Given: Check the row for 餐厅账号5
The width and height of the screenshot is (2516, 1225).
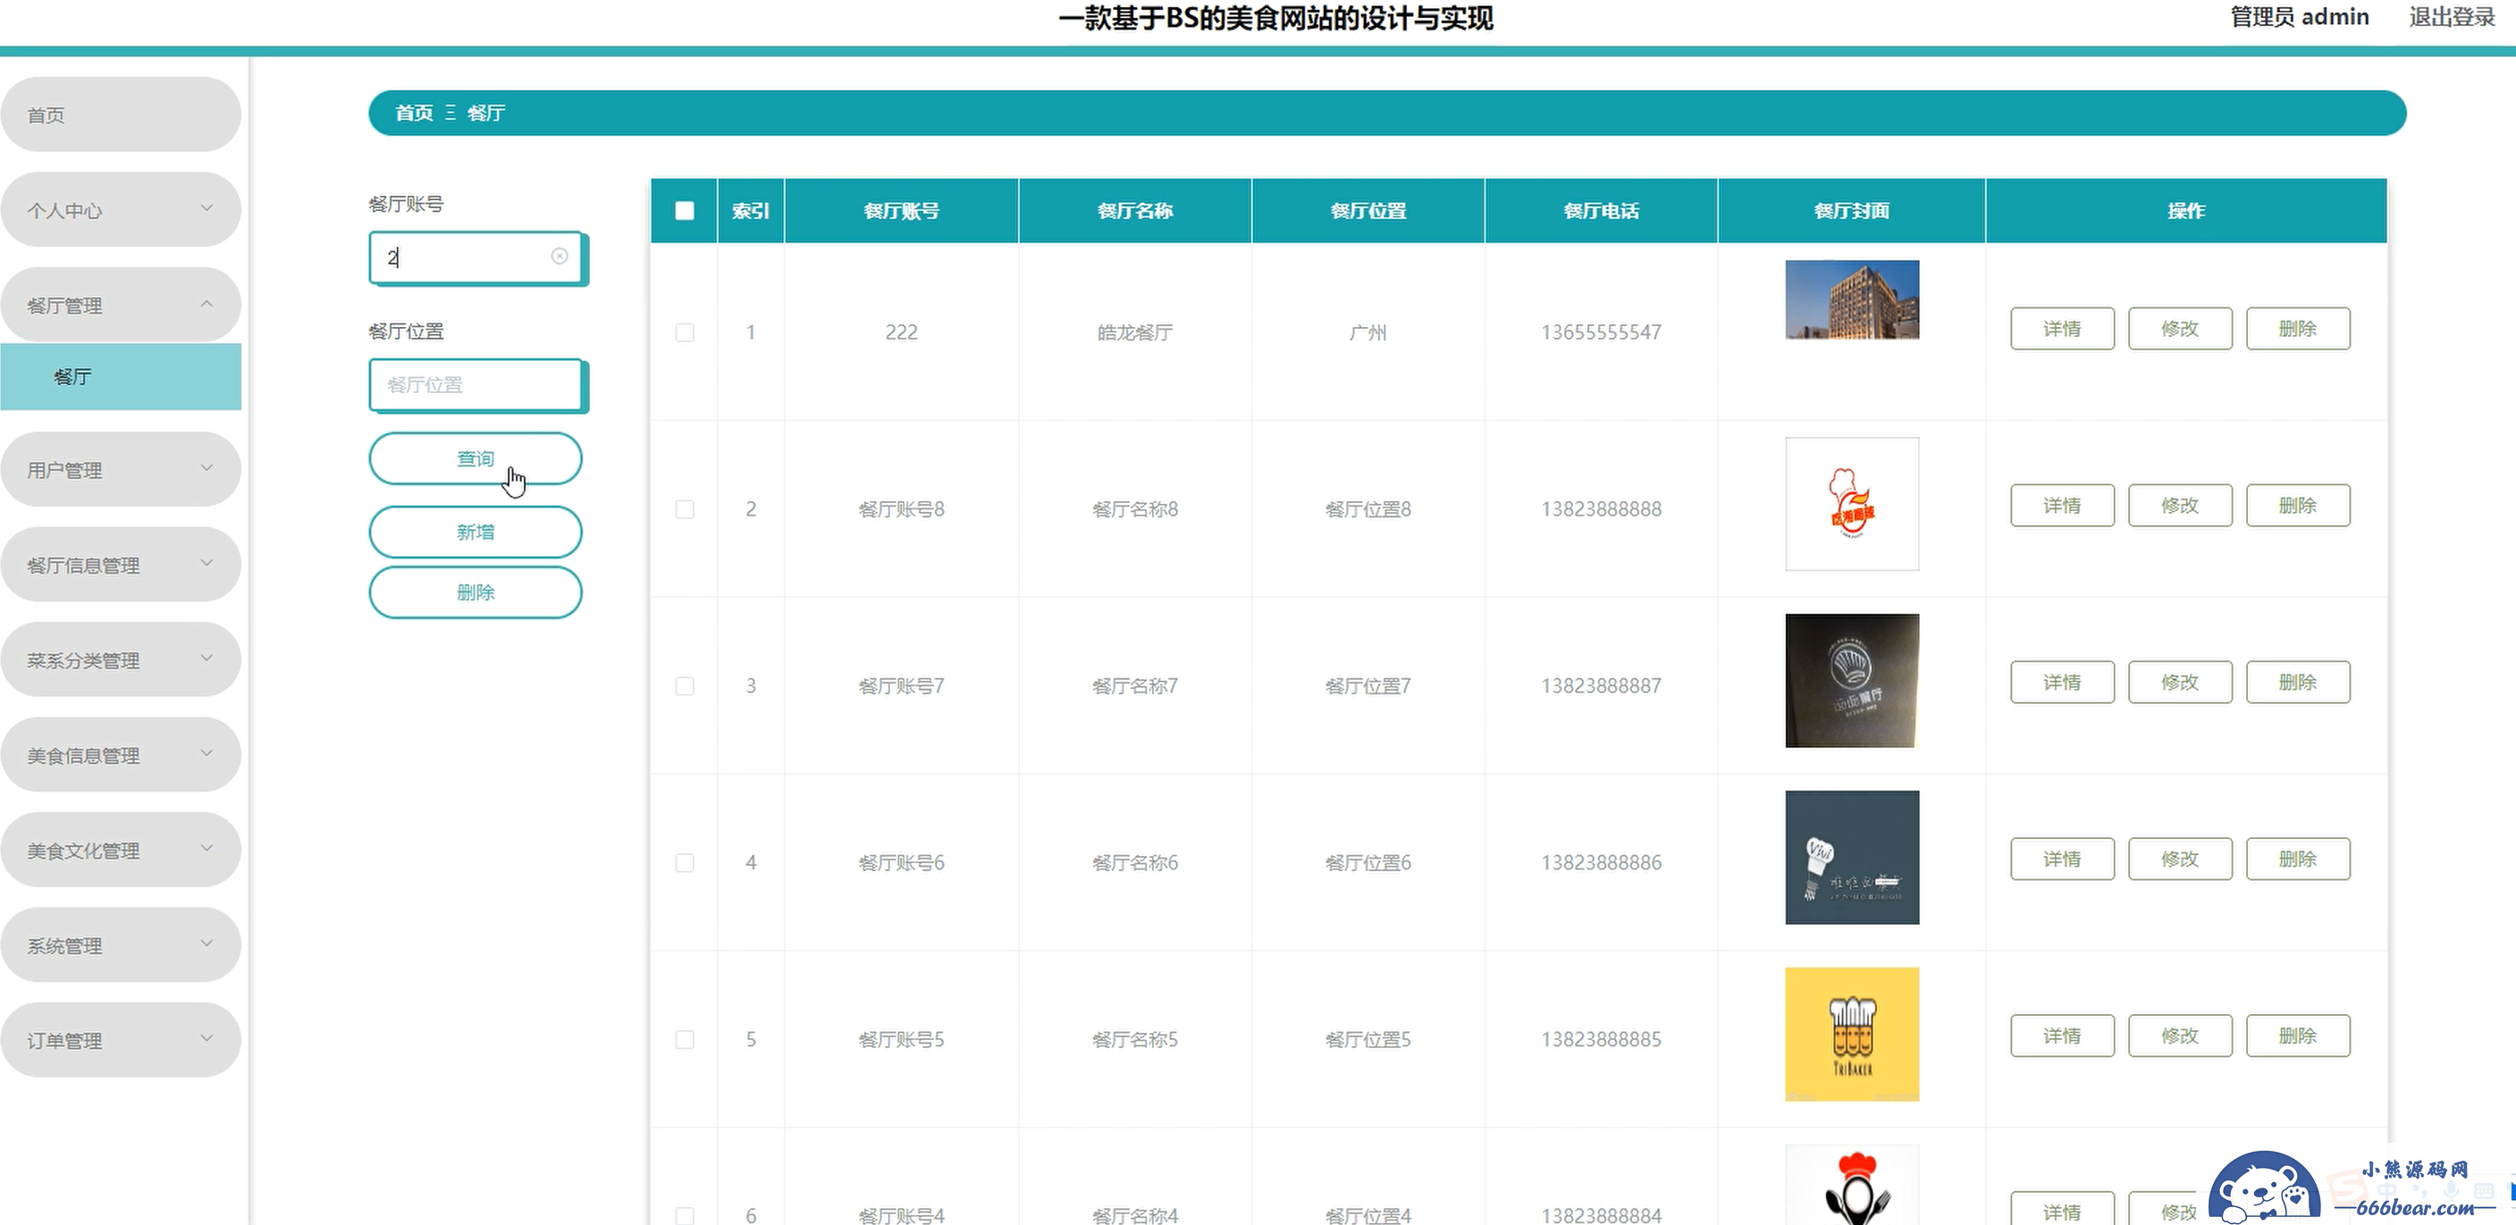Looking at the screenshot, I should click(685, 1039).
